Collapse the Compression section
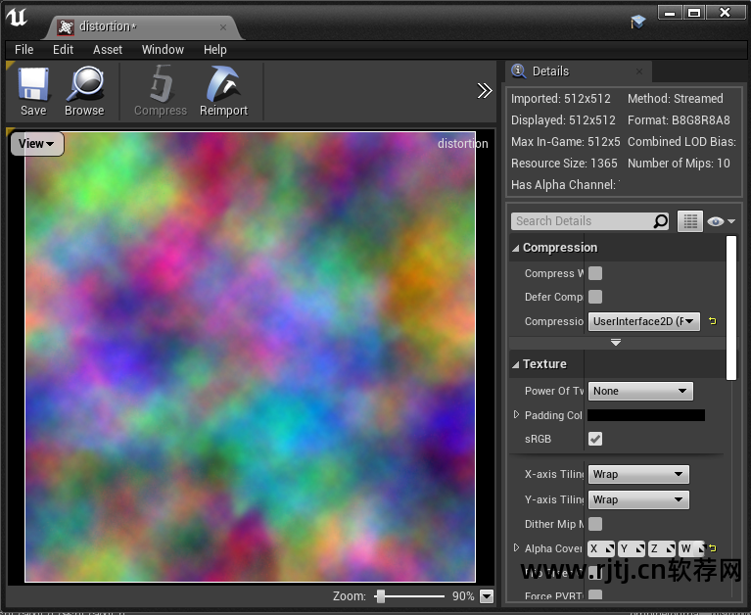The width and height of the screenshot is (751, 615). tap(515, 248)
